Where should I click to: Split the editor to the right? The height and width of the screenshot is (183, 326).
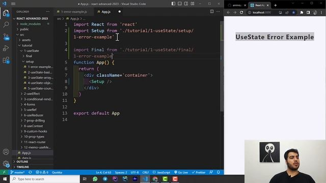[212, 12]
